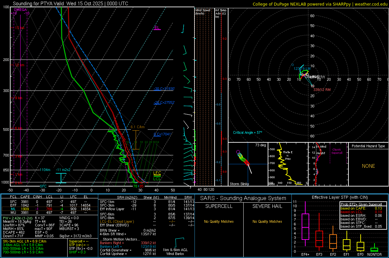Click 'No Quality Matches' under SUPERCELL
This screenshot has width=389, height=258.
[x=219, y=221]
